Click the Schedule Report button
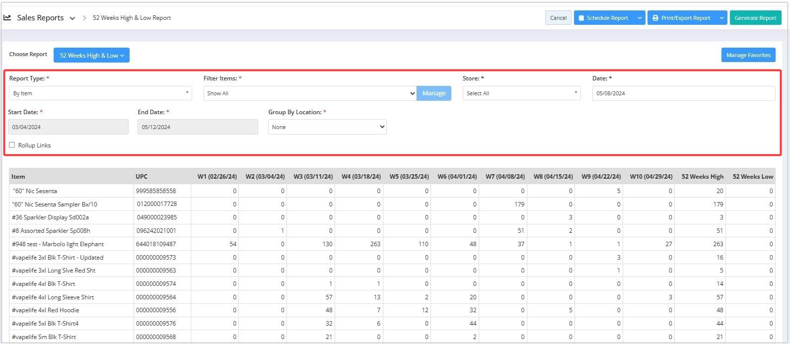Image resolution: width=790 pixels, height=344 pixels. click(x=603, y=18)
